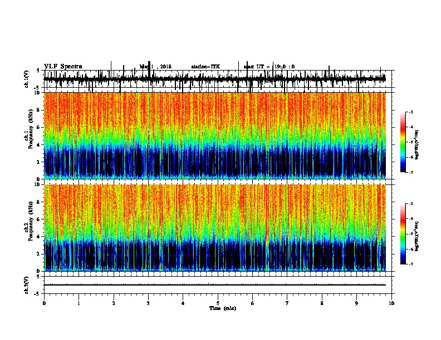Click inside the ch.1 spectrogram panel
This screenshot has height=340, width=441.
[214, 136]
